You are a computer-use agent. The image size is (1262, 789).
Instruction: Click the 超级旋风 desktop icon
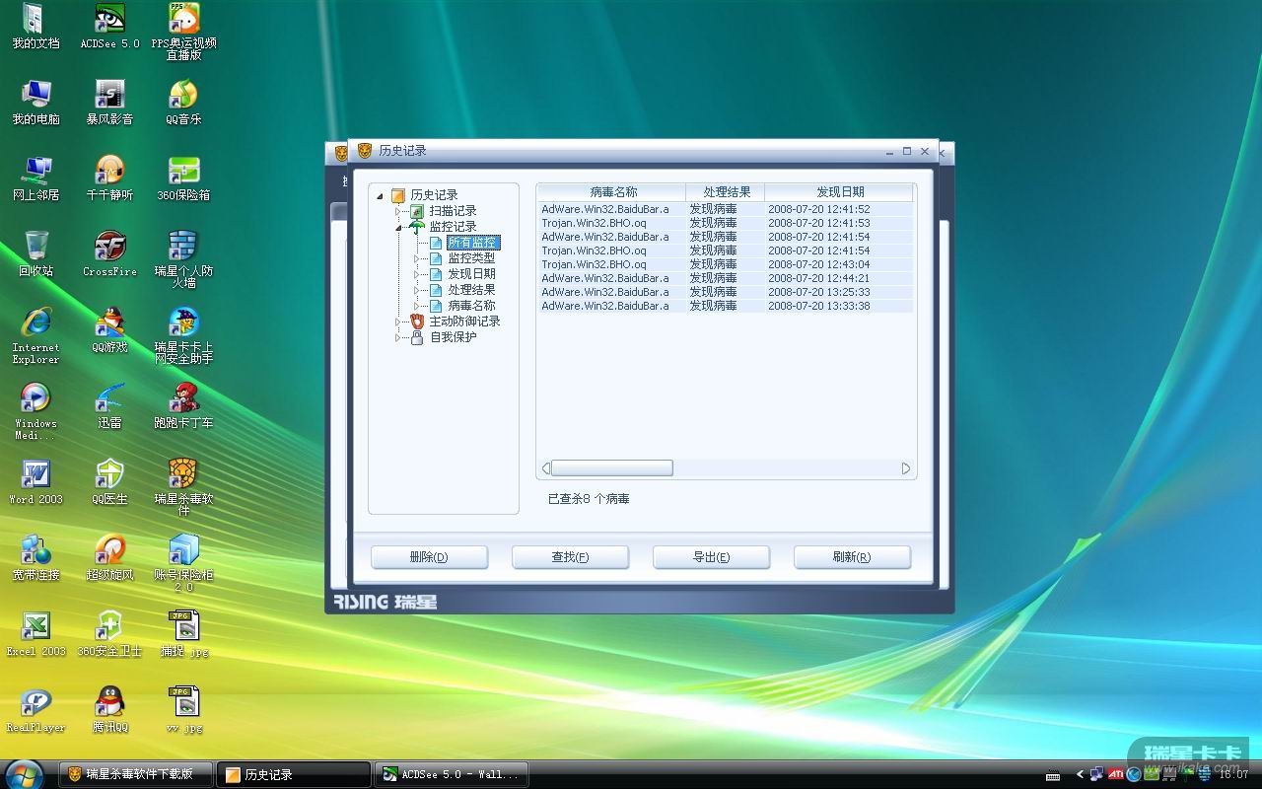[x=109, y=558]
